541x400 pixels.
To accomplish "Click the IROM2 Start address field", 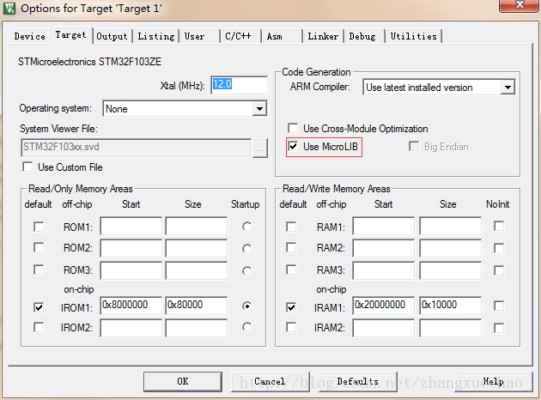I will pyautogui.click(x=131, y=328).
